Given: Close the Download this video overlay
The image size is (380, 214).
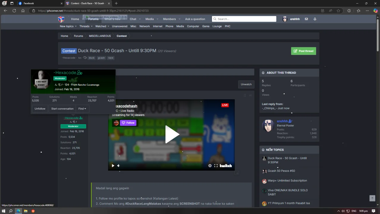Looking at the screenshot, I should tap(126, 17).
